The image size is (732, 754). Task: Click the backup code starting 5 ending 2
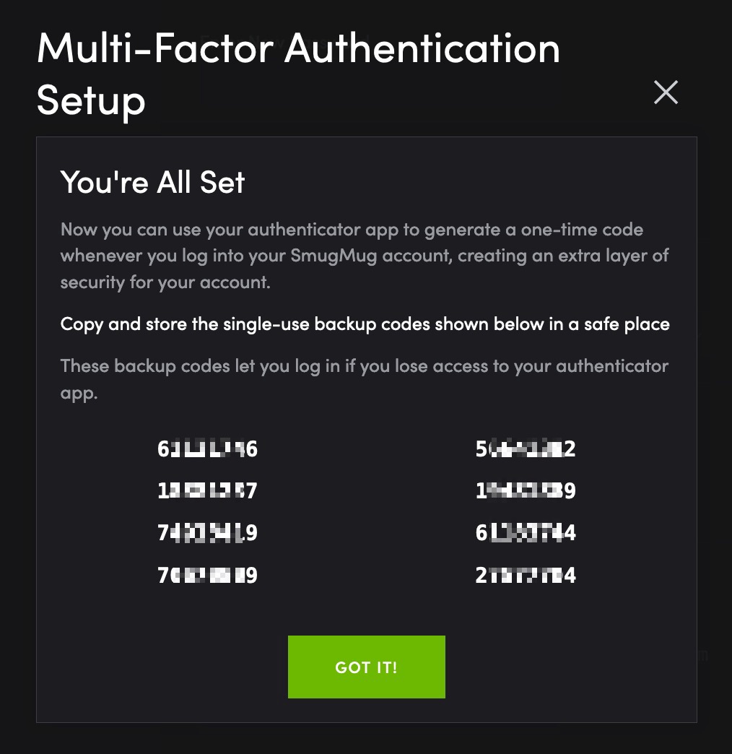[x=526, y=449]
